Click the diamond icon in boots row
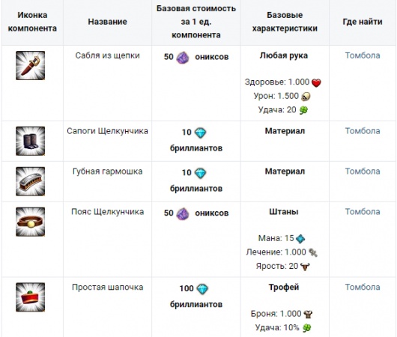 tap(201, 133)
